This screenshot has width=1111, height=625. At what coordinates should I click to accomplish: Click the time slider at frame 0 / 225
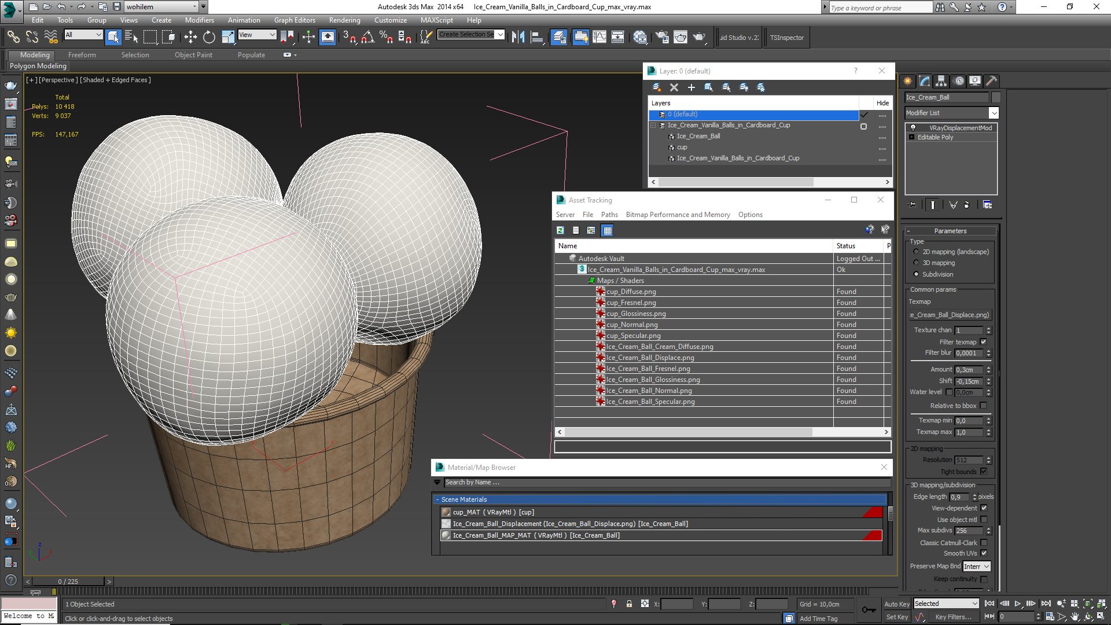click(68, 582)
